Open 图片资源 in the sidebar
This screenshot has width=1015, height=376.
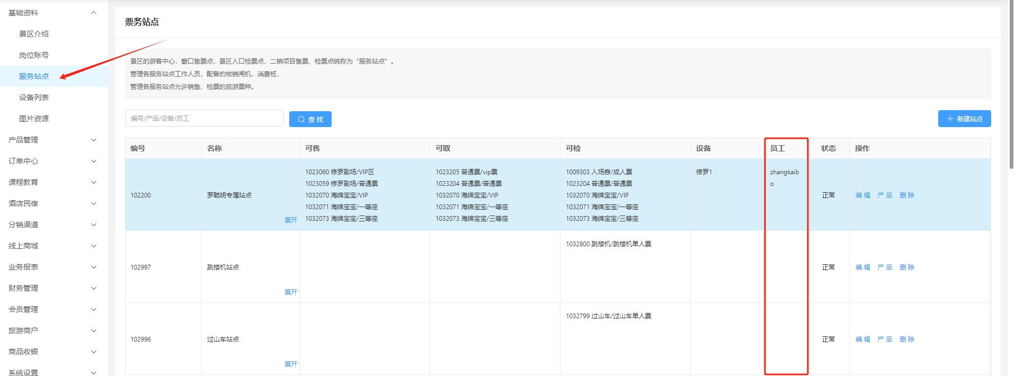click(34, 119)
